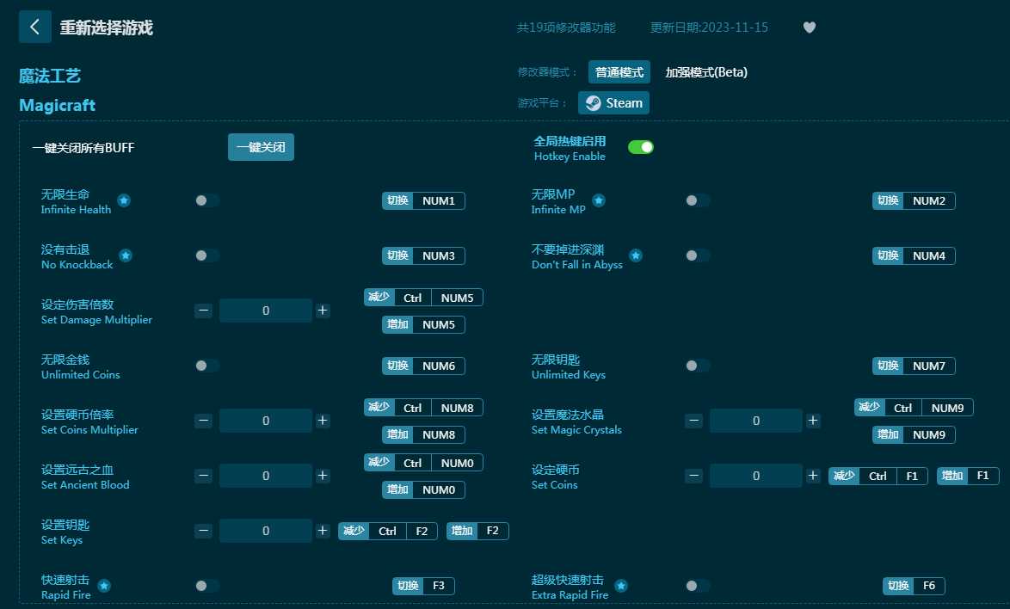Viewport: 1010px width, 609px height.
Task: Click the Magicraft game title
Action: point(58,106)
